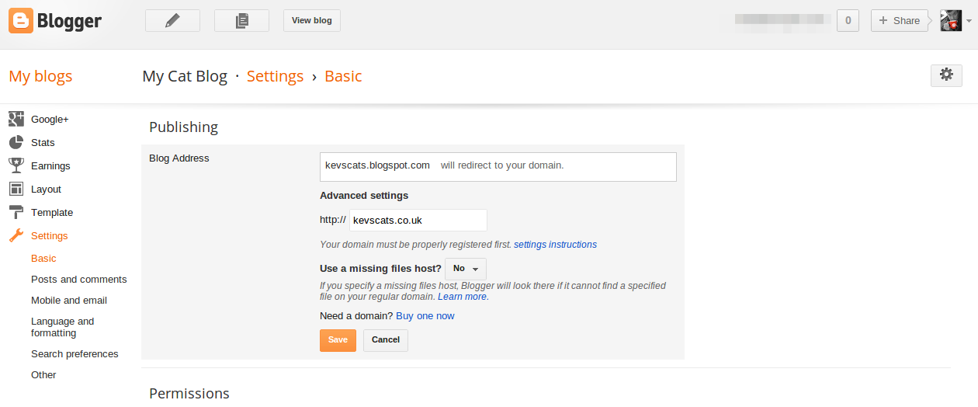This screenshot has height=407, width=978.
Task: Create a new post with pencil icon
Action: click(172, 21)
